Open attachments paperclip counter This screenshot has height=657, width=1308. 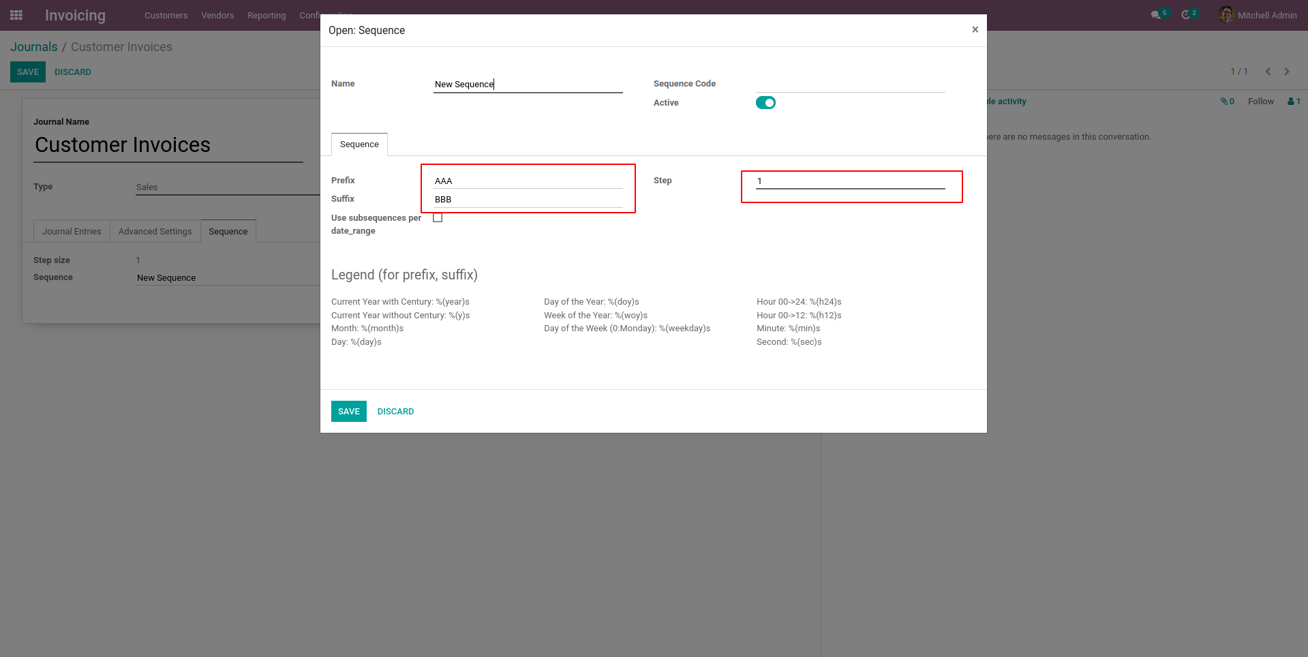[x=1228, y=102]
